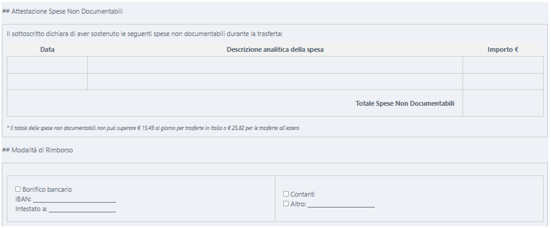Viewport: 551px width, 228px height.
Task: Enable the Altro checkbox
Action: 286,204
